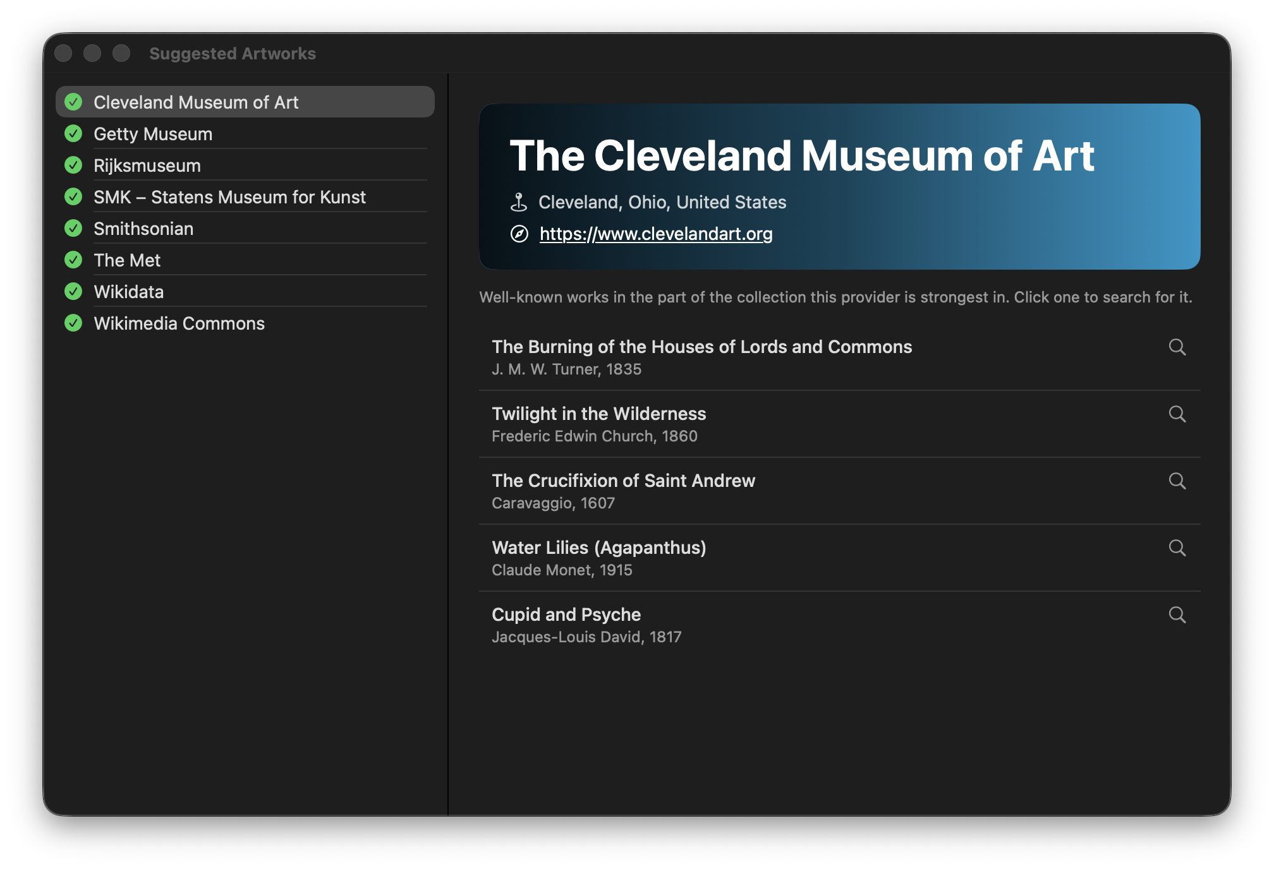Select The Met provider

(x=245, y=260)
